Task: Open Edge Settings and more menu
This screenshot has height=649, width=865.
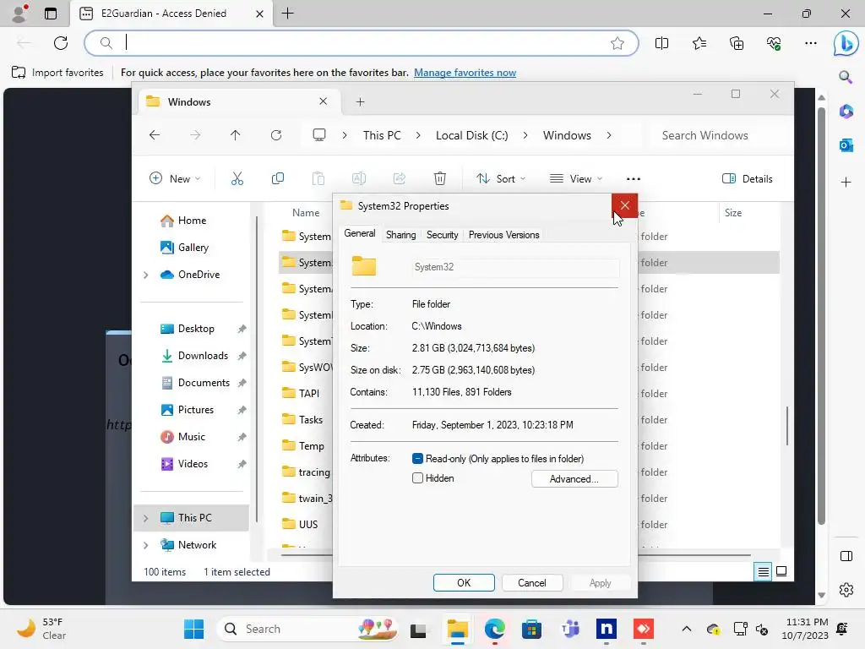Action: coord(810,43)
